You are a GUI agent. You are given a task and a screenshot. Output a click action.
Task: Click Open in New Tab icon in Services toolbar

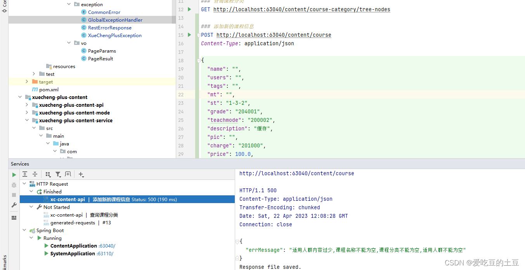(68, 174)
